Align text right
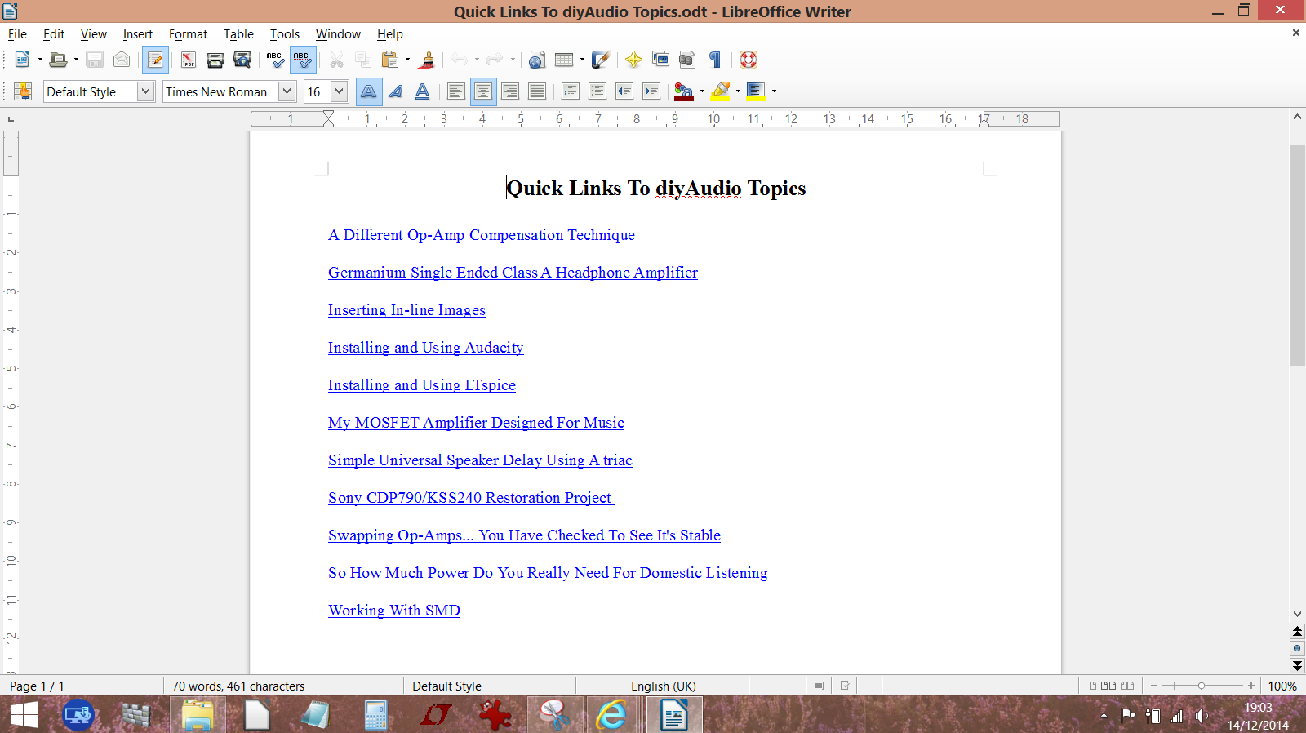Viewport: 1306px width, 733px height. click(510, 91)
